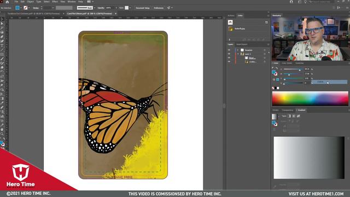350x197 pixels.
Task: Open the brush definition dropdown
Action: click(95, 8)
